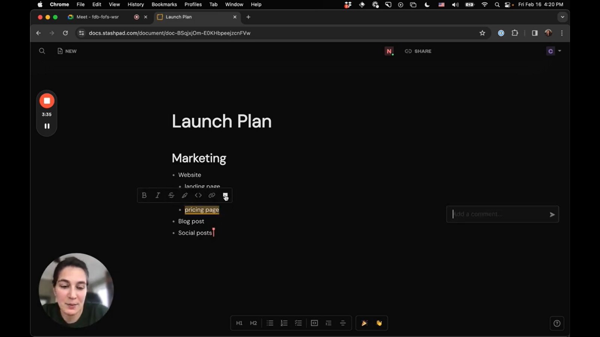Open the Chrome three-dot menu
Viewport: 600px width, 337px height.
pos(562,33)
